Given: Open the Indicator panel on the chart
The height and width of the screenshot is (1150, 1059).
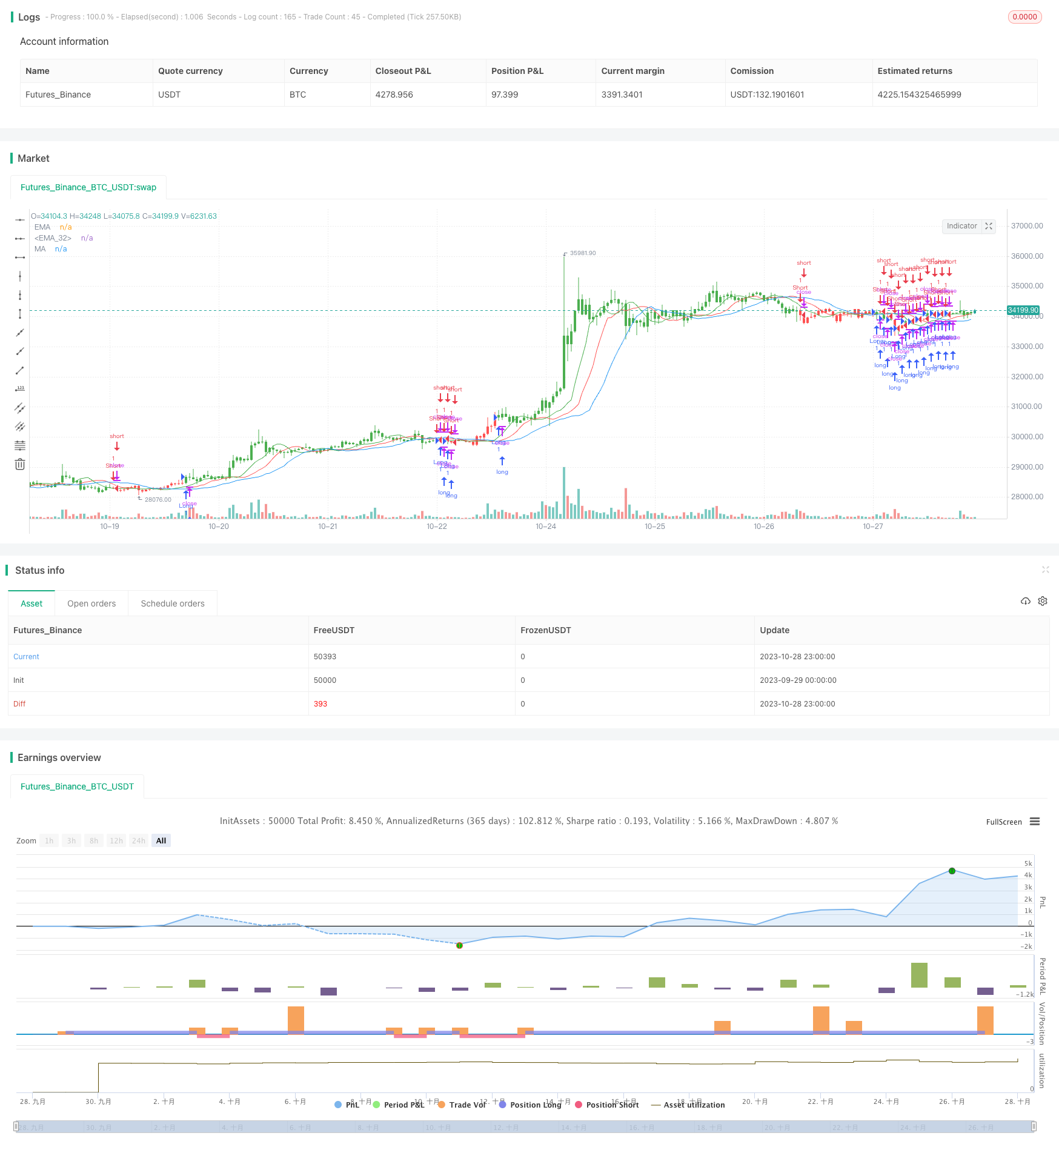Looking at the screenshot, I should [962, 226].
